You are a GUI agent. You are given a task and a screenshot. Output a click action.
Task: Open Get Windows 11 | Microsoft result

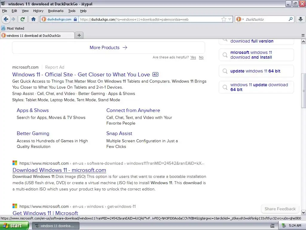pyautogui.click(x=45, y=213)
